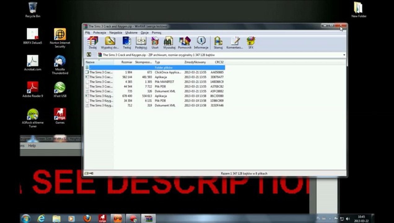Select the Mozilla Thunderbird desktop icon

[x=60, y=65]
